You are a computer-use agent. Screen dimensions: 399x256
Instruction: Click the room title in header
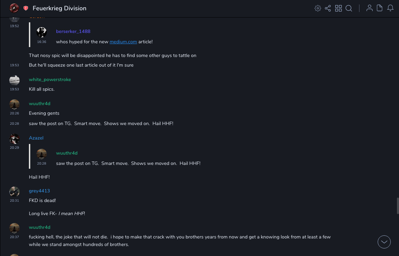click(60, 8)
